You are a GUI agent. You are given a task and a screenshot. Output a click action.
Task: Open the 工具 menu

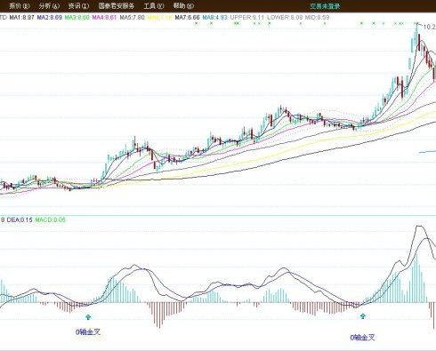coord(154,6)
